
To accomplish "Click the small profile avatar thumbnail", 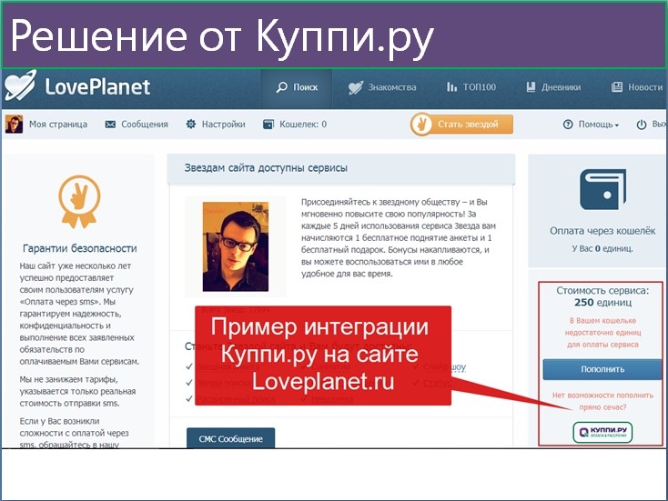I will point(14,124).
